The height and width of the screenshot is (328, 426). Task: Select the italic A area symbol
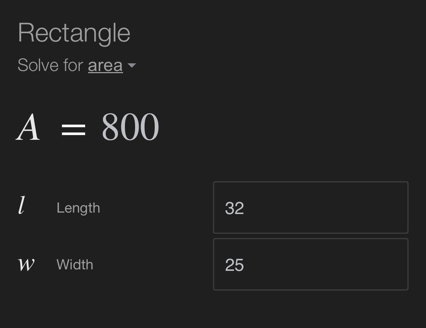pyautogui.click(x=28, y=127)
